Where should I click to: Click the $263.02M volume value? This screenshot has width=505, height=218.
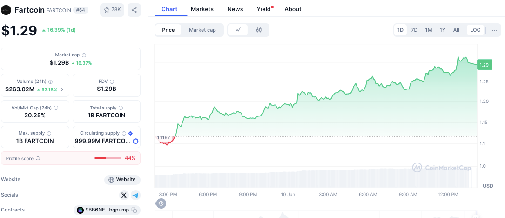[x=20, y=89]
